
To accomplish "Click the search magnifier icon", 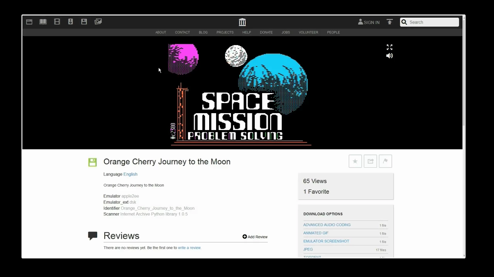I will click(404, 22).
